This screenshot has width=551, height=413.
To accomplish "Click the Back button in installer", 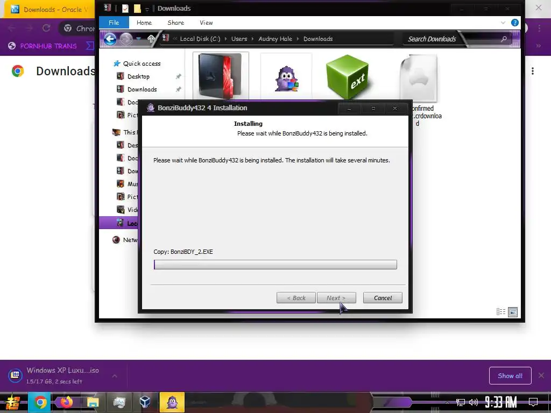I will (296, 298).
